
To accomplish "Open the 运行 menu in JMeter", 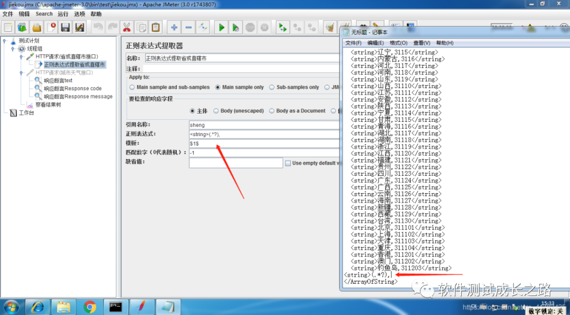I will tap(63, 14).
